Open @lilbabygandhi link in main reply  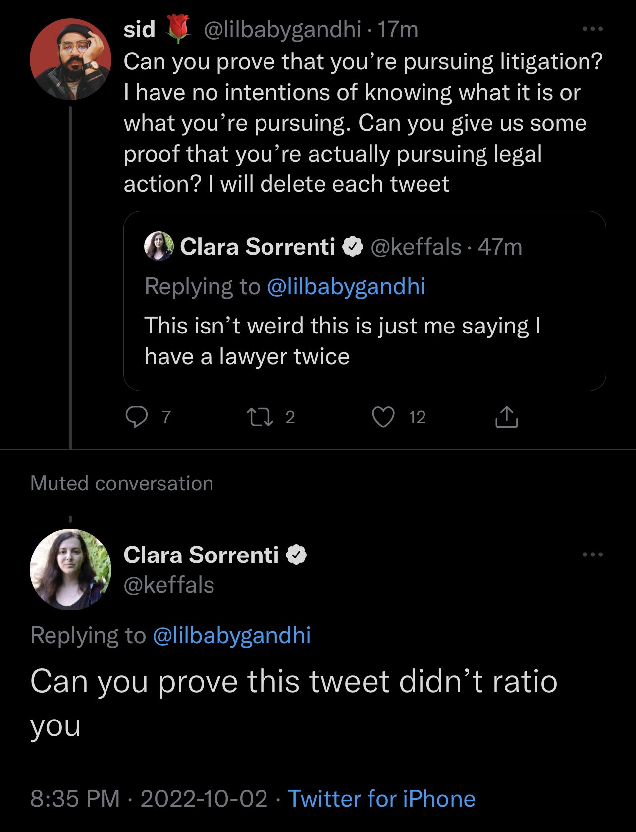[x=232, y=635]
